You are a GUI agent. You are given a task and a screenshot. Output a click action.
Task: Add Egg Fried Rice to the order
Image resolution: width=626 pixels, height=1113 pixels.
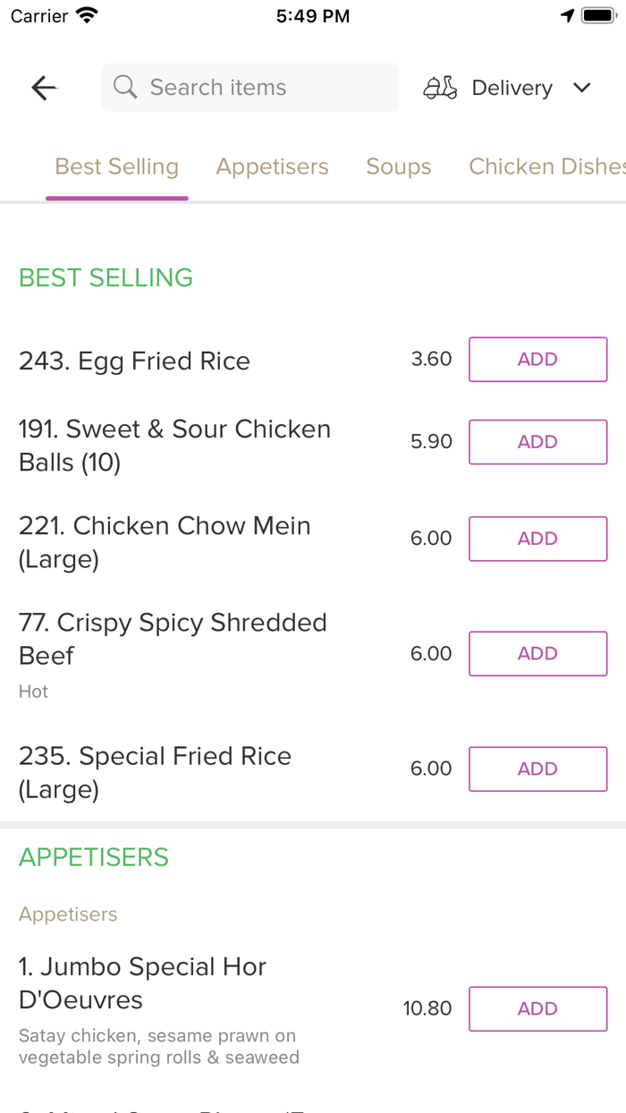point(537,359)
